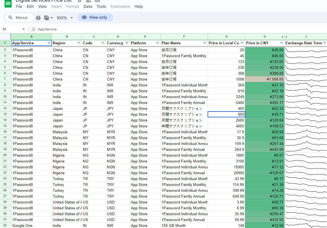Open the Tools menu
327x228 pixels.
click(x=101, y=6)
